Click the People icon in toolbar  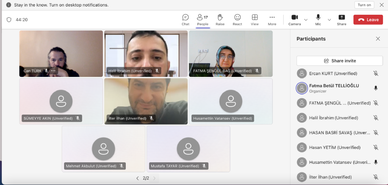(202, 20)
